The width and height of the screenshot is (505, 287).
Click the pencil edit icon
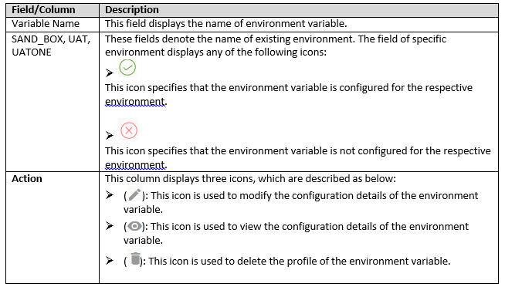pos(134,194)
